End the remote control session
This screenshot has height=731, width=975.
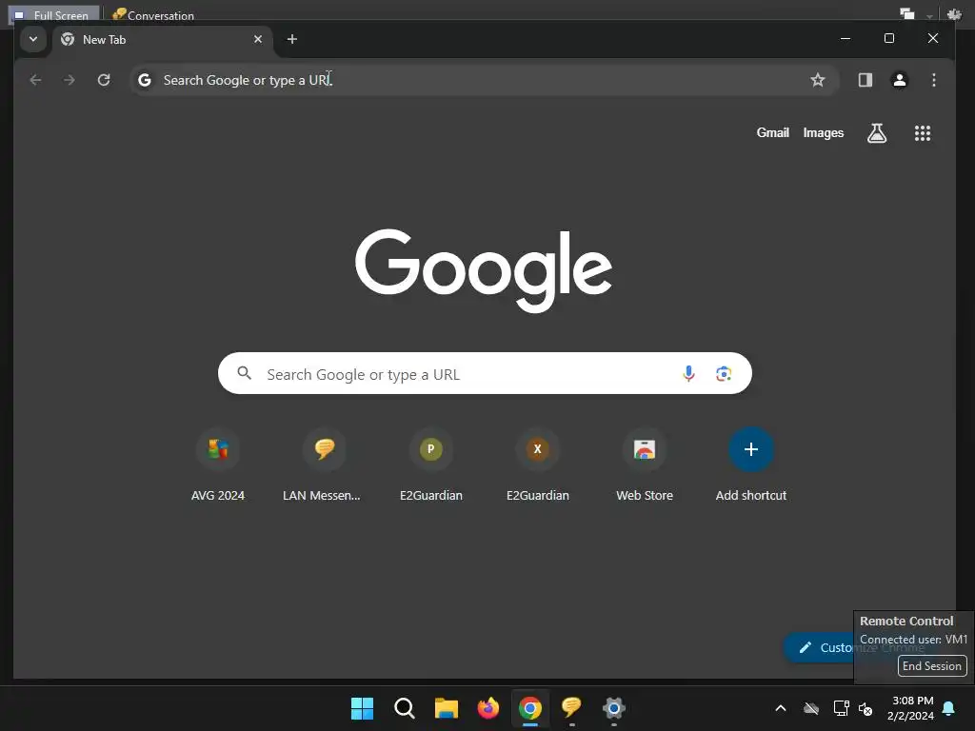pos(932,665)
